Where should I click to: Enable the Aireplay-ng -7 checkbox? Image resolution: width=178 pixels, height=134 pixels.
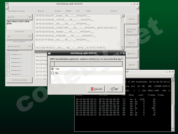[x=9, y=74]
